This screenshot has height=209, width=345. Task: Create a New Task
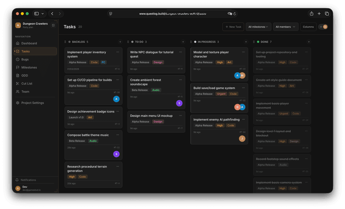pos(233,27)
